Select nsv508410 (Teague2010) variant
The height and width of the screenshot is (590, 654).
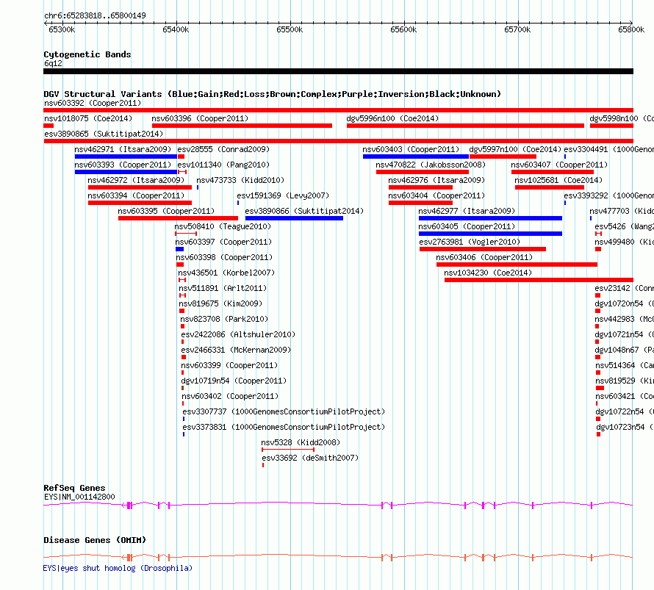(223, 226)
